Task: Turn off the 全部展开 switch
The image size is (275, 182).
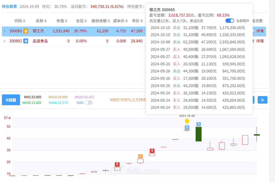Action: tap(229, 21)
